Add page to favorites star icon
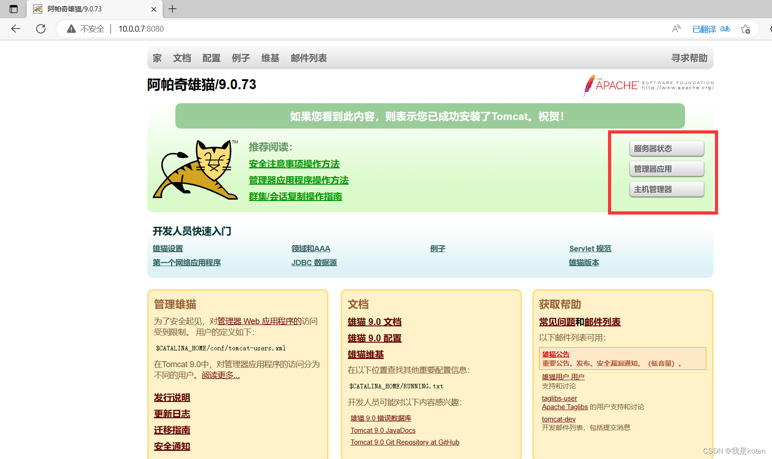Screen dimensions: 772x459 click(745, 29)
